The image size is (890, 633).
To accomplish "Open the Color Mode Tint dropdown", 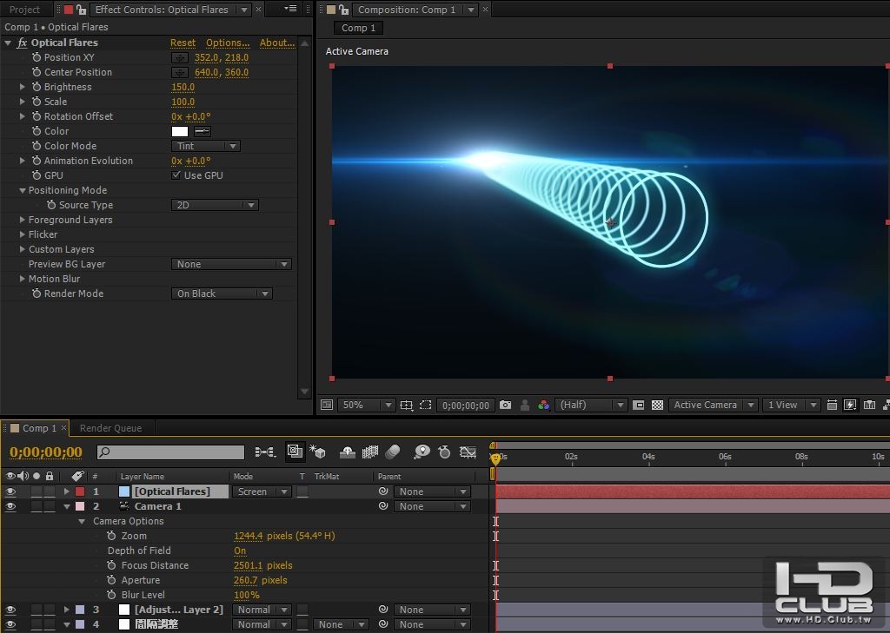I will (205, 146).
